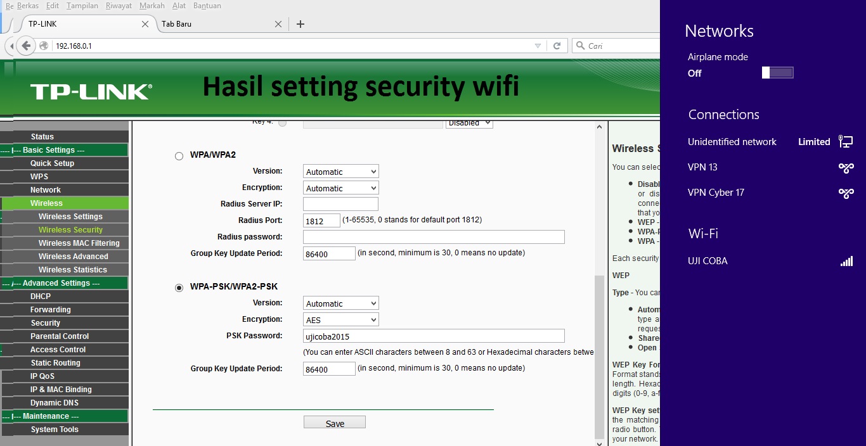
Task: Open the Edit menu
Action: [x=53, y=6]
